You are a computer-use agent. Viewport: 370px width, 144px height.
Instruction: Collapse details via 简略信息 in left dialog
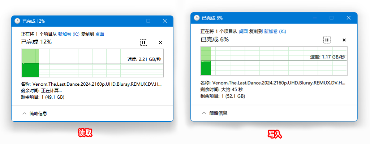[x=35, y=114]
